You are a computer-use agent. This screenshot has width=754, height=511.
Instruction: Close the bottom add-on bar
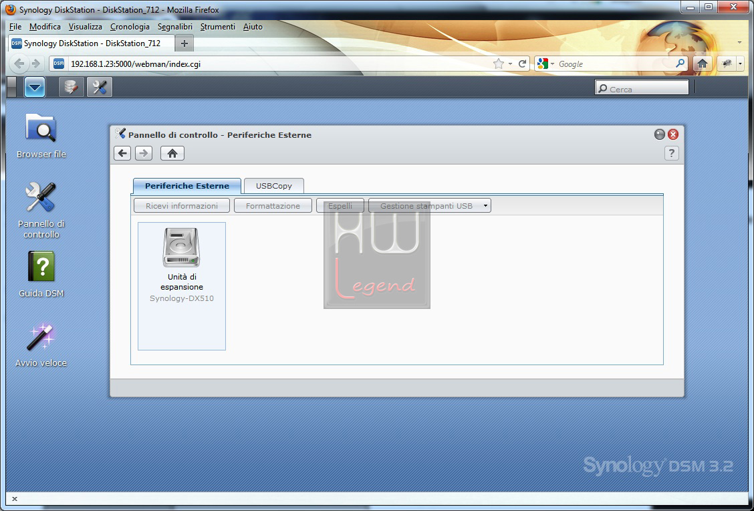tap(15, 499)
